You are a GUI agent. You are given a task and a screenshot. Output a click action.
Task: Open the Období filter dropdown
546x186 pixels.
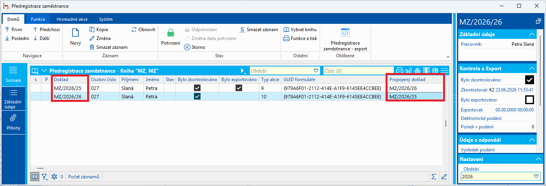click(316, 71)
